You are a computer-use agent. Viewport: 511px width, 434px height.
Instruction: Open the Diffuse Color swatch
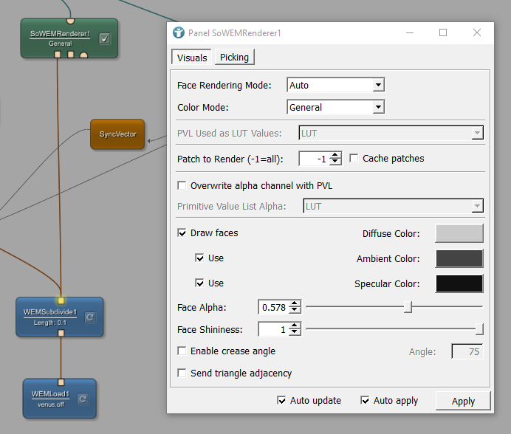[x=459, y=234]
